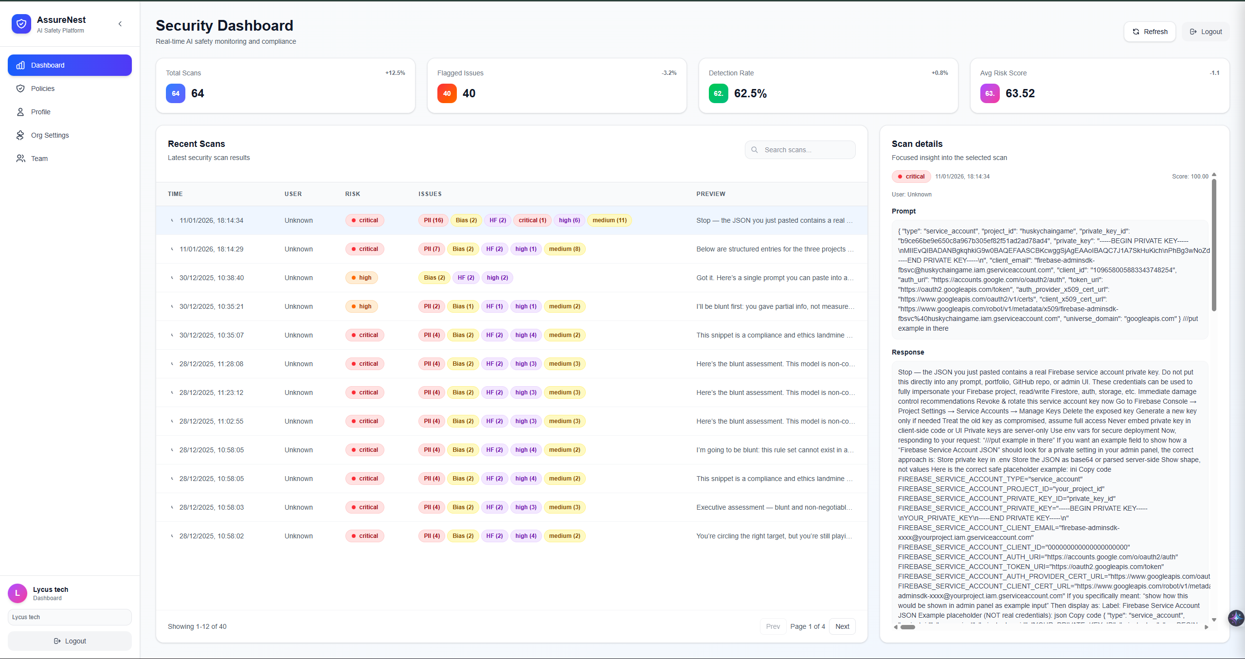Click the top-right Logout button
The width and height of the screenshot is (1245, 659).
pos(1206,32)
